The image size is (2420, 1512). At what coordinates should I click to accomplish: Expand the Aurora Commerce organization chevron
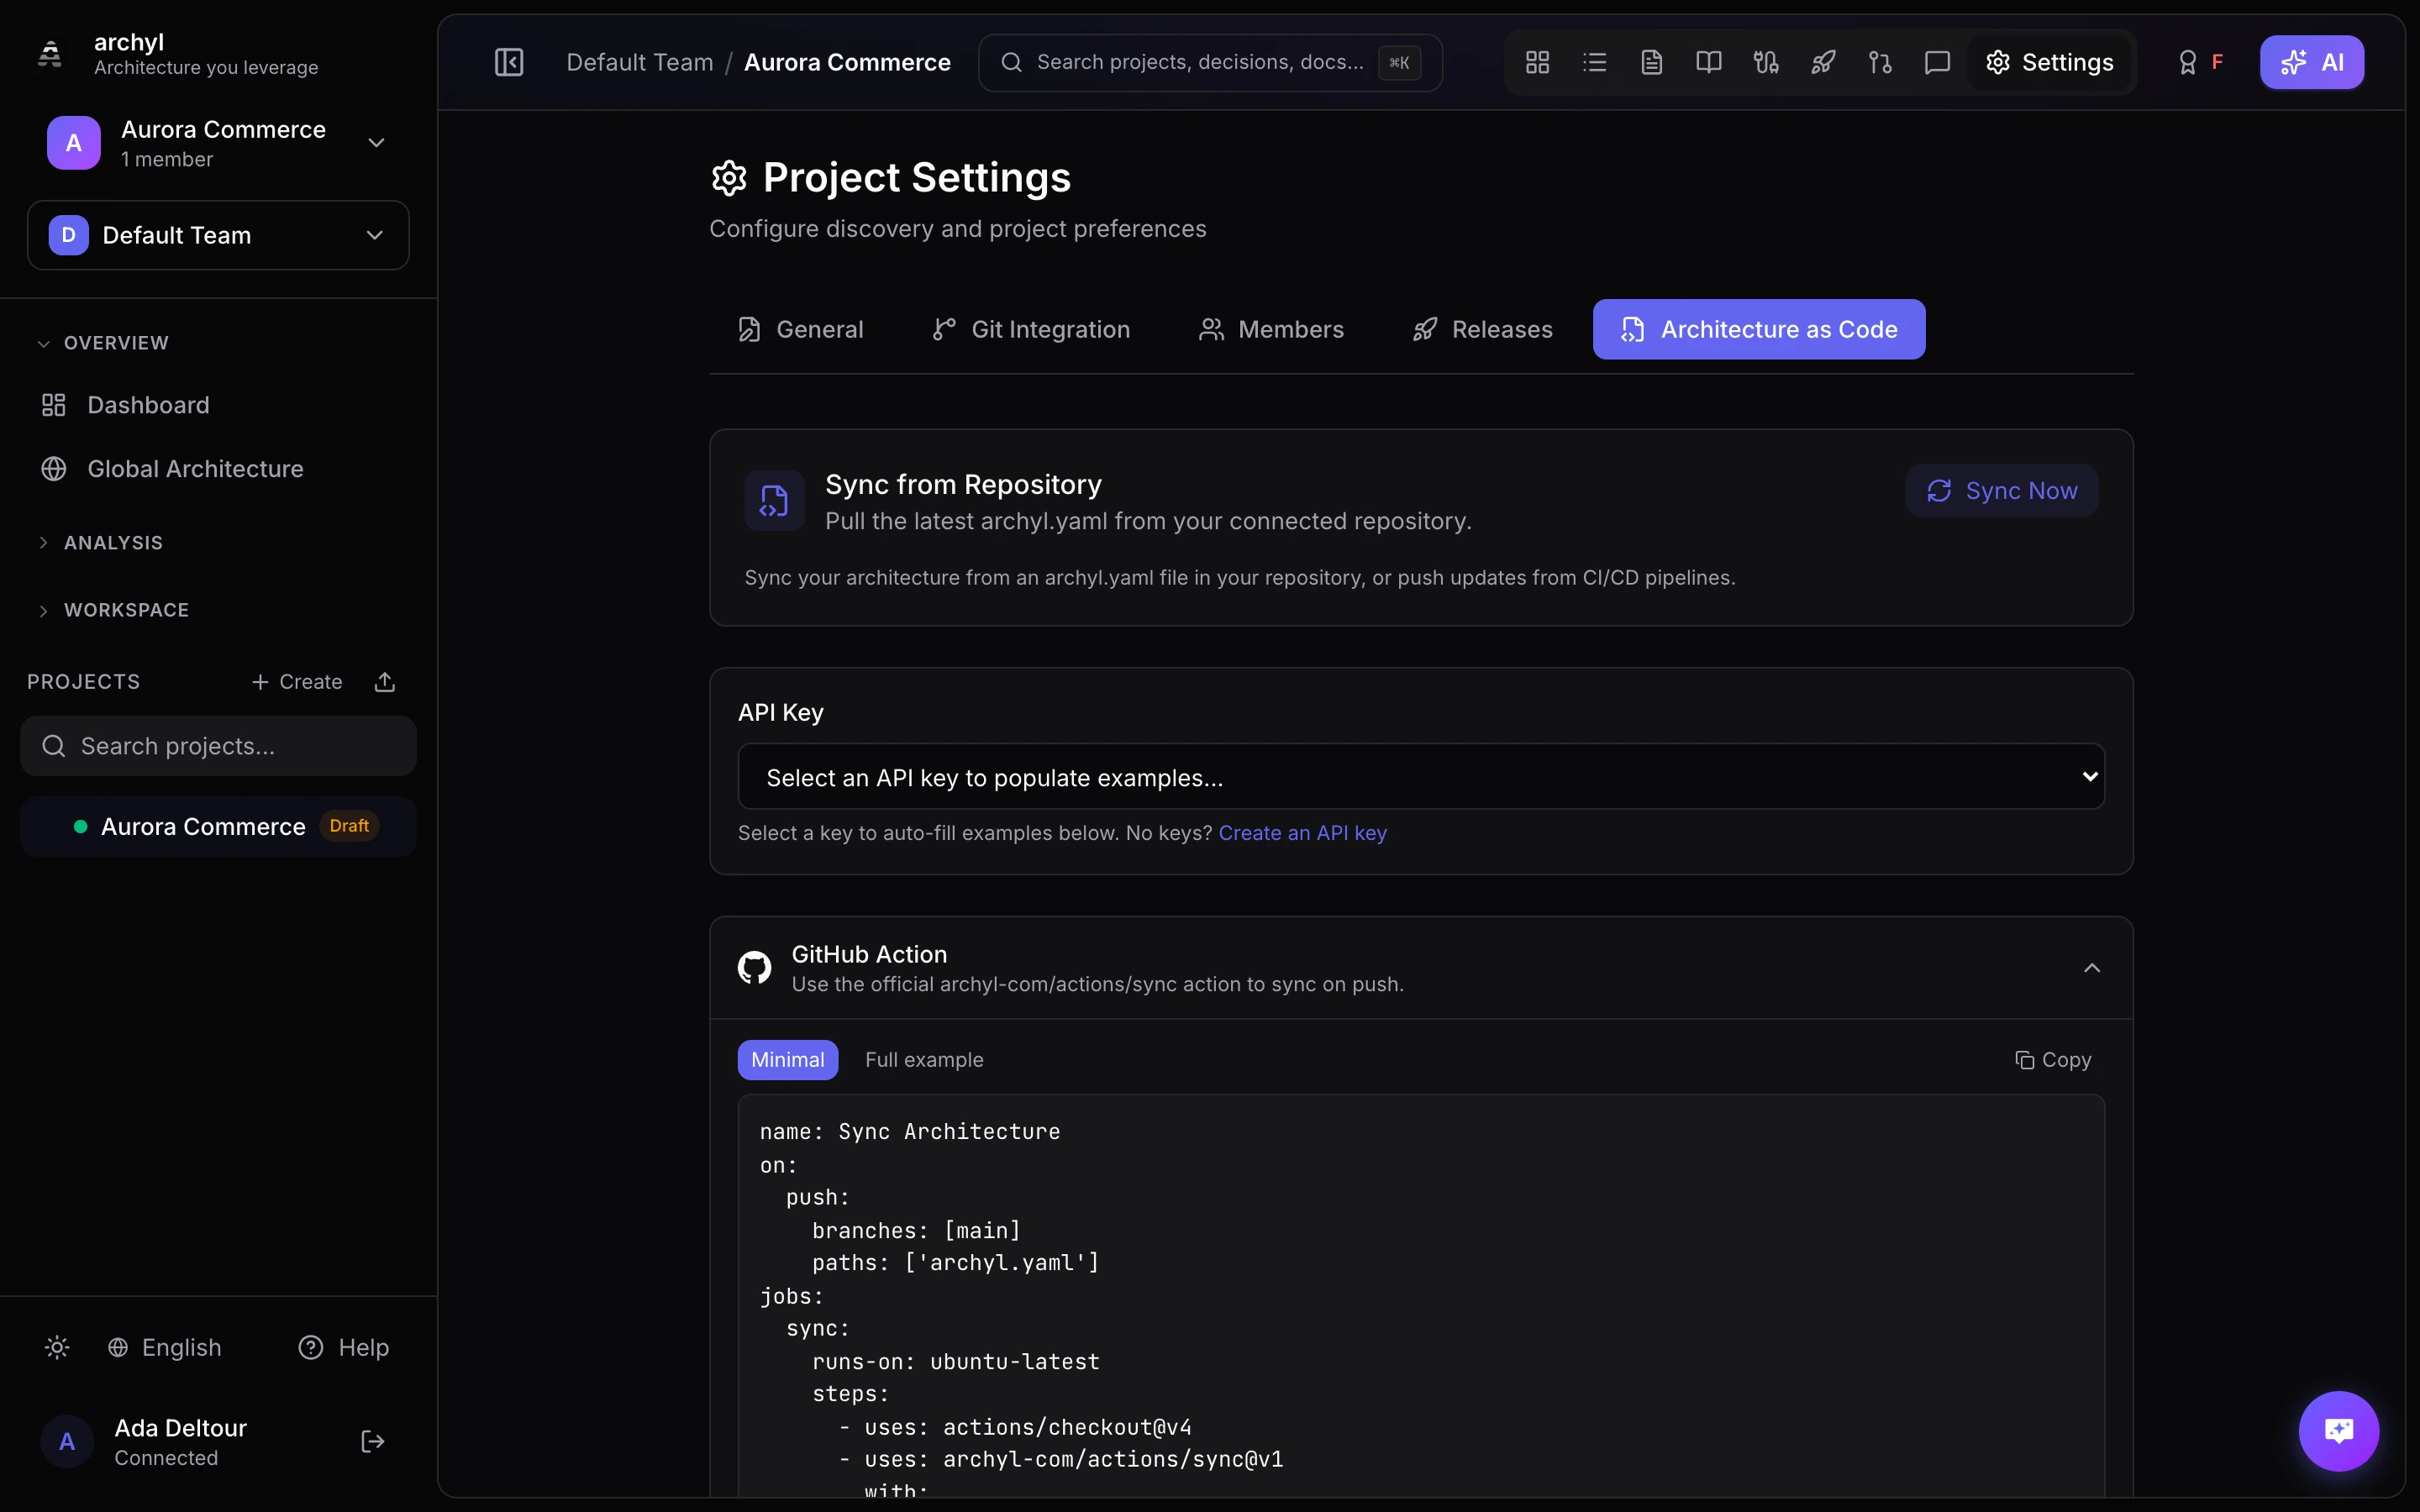click(x=376, y=143)
